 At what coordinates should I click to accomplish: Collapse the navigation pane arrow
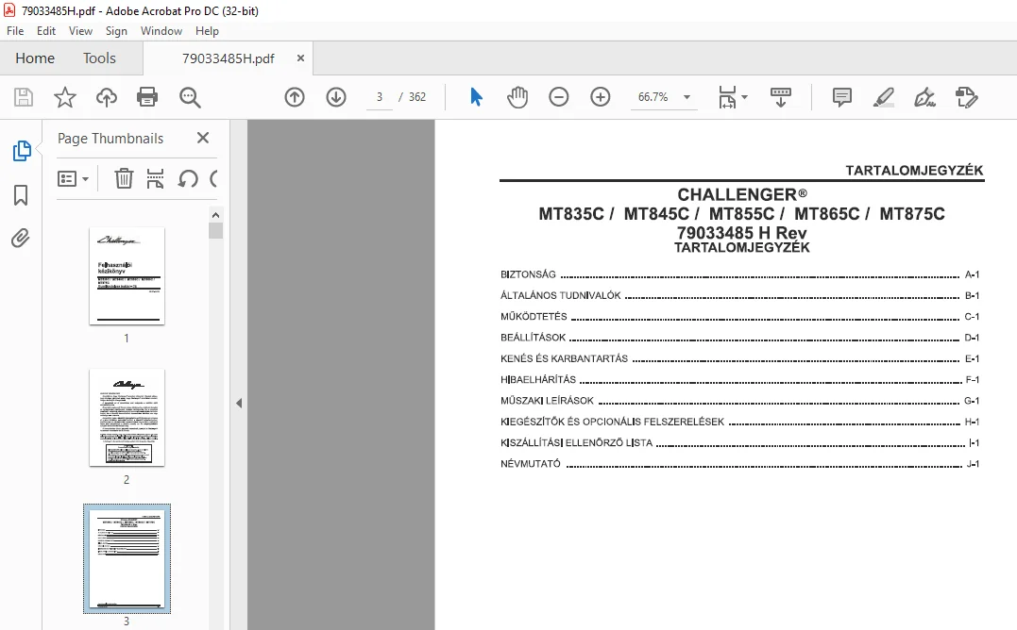click(x=239, y=403)
